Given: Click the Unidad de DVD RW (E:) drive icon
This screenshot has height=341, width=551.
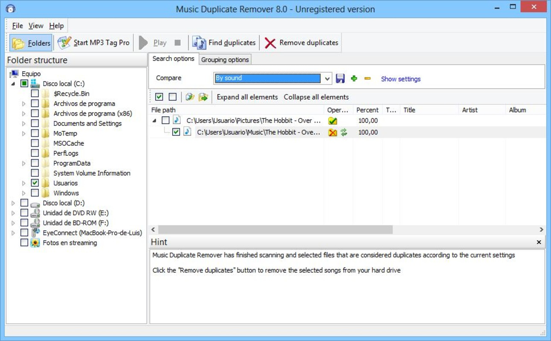Looking at the screenshot, I should pos(35,213).
